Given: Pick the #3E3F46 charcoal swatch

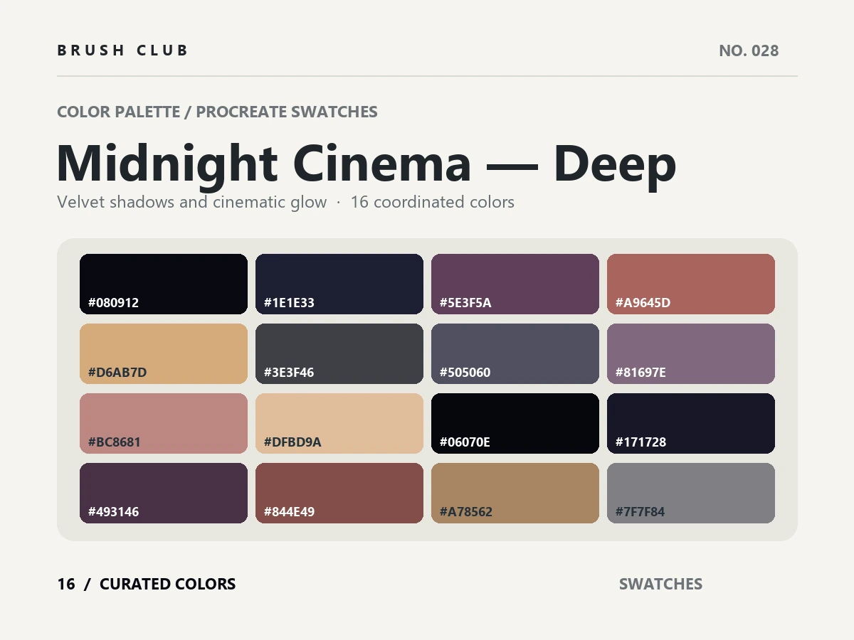Looking at the screenshot, I should pos(339,353).
